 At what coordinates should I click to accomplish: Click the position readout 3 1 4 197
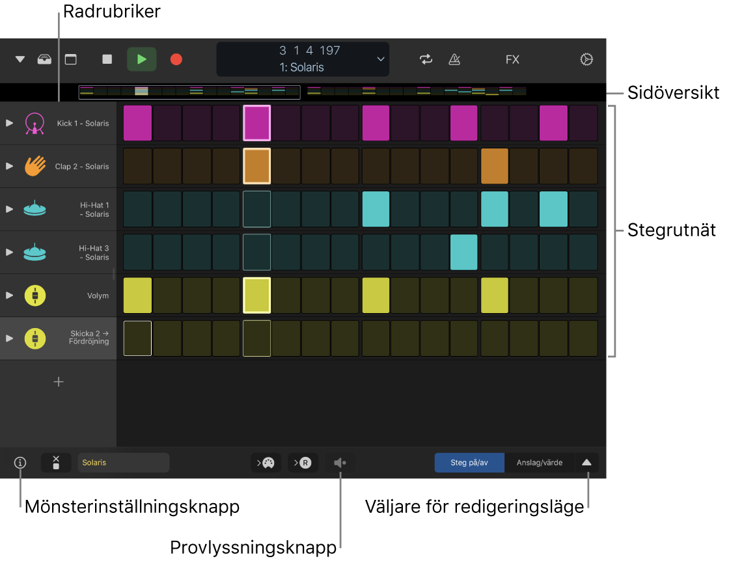pos(310,50)
